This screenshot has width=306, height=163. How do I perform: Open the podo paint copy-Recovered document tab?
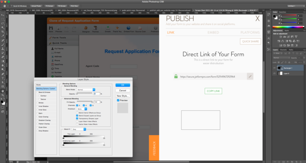click(133, 10)
